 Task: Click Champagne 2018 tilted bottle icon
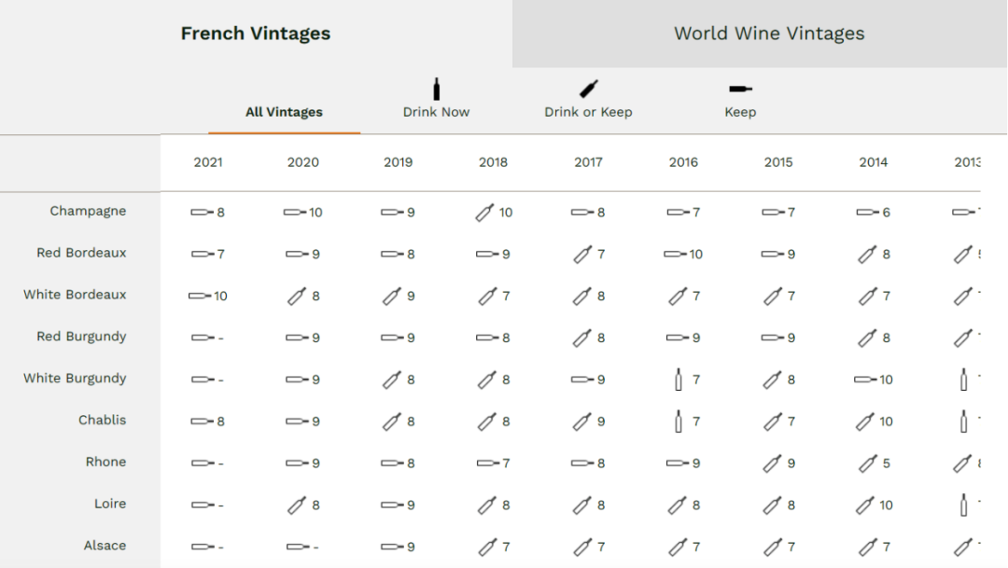484,213
